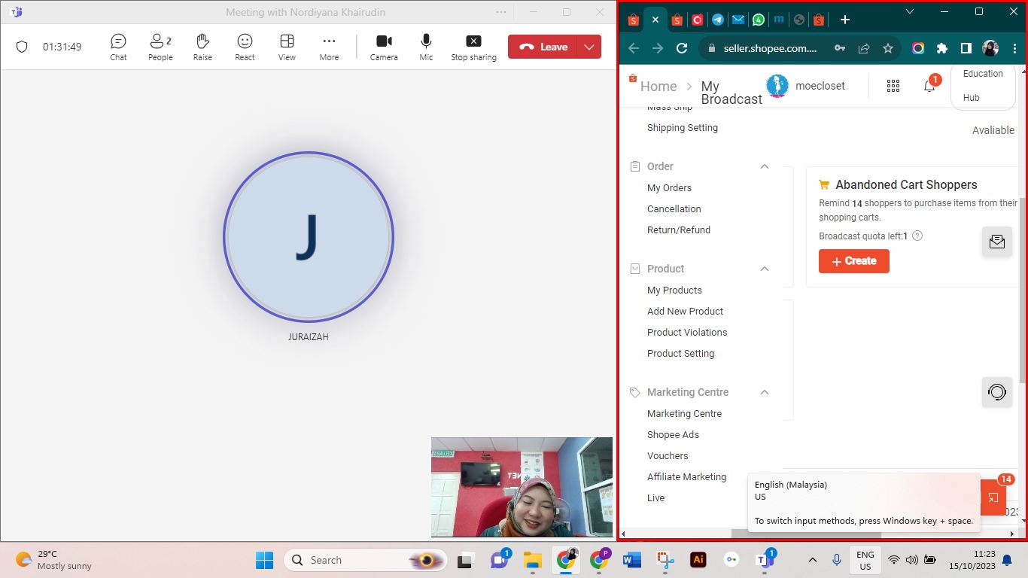Open the Chrome Extensions puzzle menu
Screen dimensions: 1028x578
click(942, 48)
